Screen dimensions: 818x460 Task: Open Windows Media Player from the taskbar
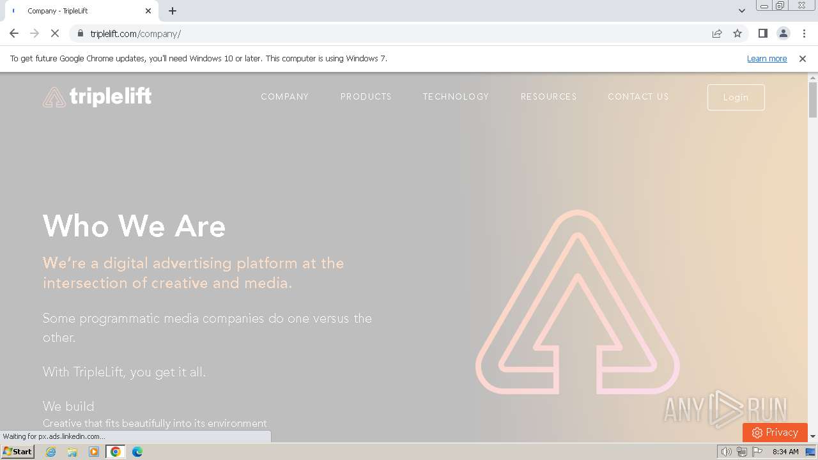94,452
